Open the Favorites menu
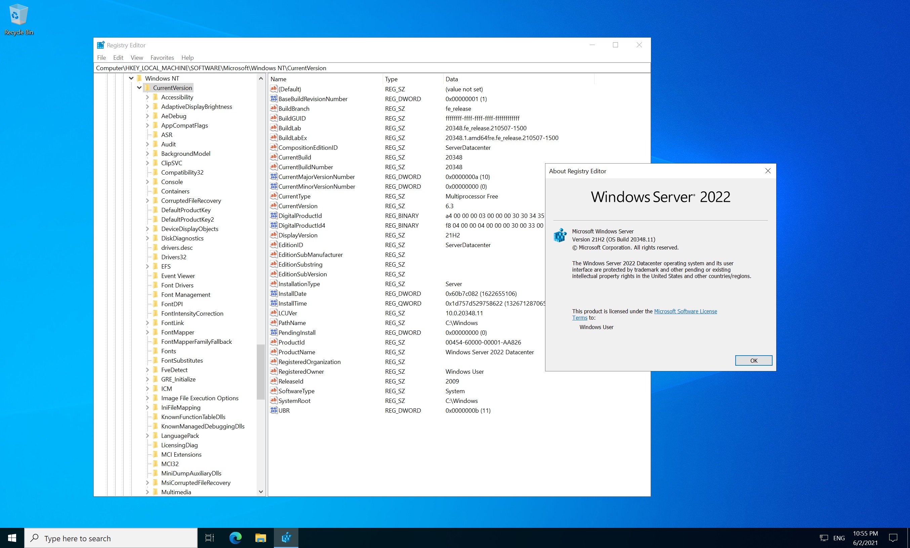 click(162, 57)
